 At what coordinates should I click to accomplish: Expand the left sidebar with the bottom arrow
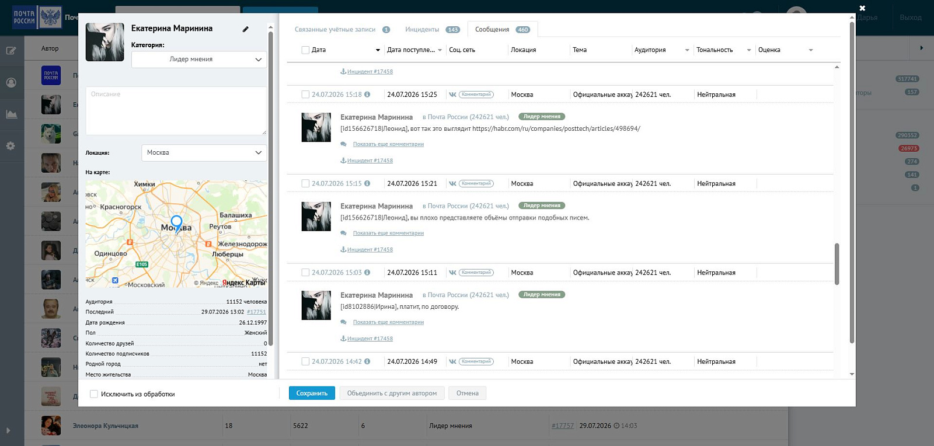pos(8,431)
